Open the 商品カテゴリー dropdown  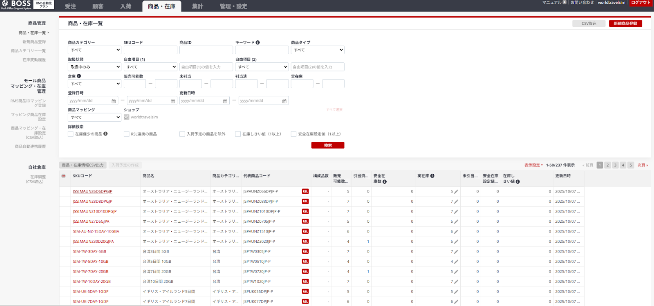(x=94, y=50)
